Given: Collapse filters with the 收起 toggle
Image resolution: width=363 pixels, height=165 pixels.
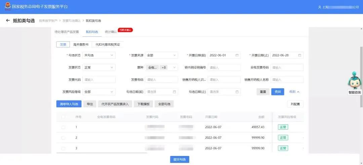Looking at the screenshot, I should coord(294,92).
